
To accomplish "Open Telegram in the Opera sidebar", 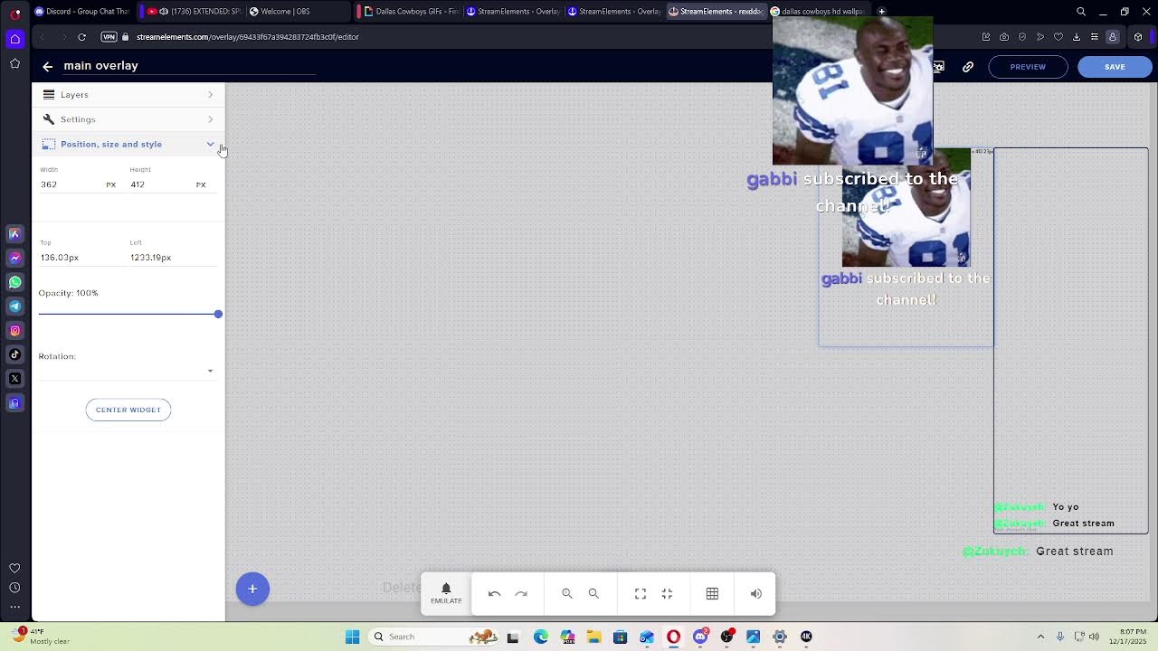I will tap(14, 307).
